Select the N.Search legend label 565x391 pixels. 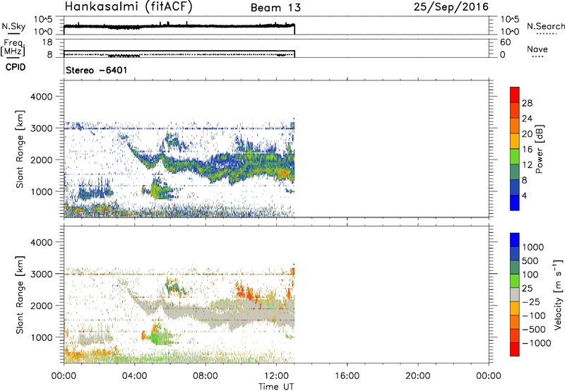(x=545, y=26)
